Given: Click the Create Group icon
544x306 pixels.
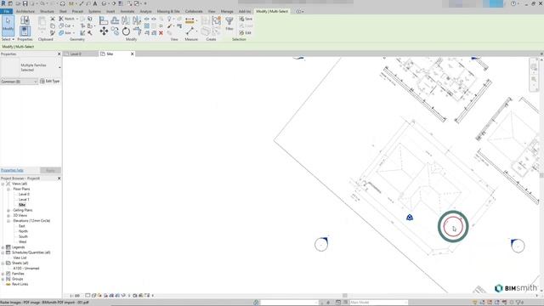Looking at the screenshot, I should 217,20.
